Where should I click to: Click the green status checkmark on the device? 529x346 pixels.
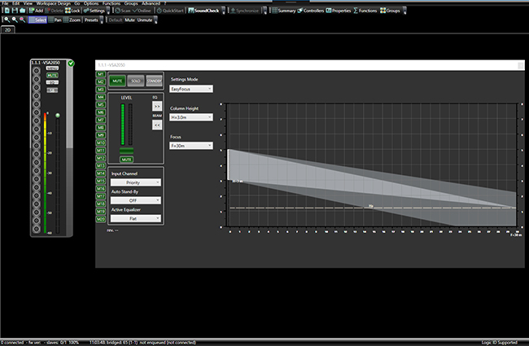(x=71, y=63)
